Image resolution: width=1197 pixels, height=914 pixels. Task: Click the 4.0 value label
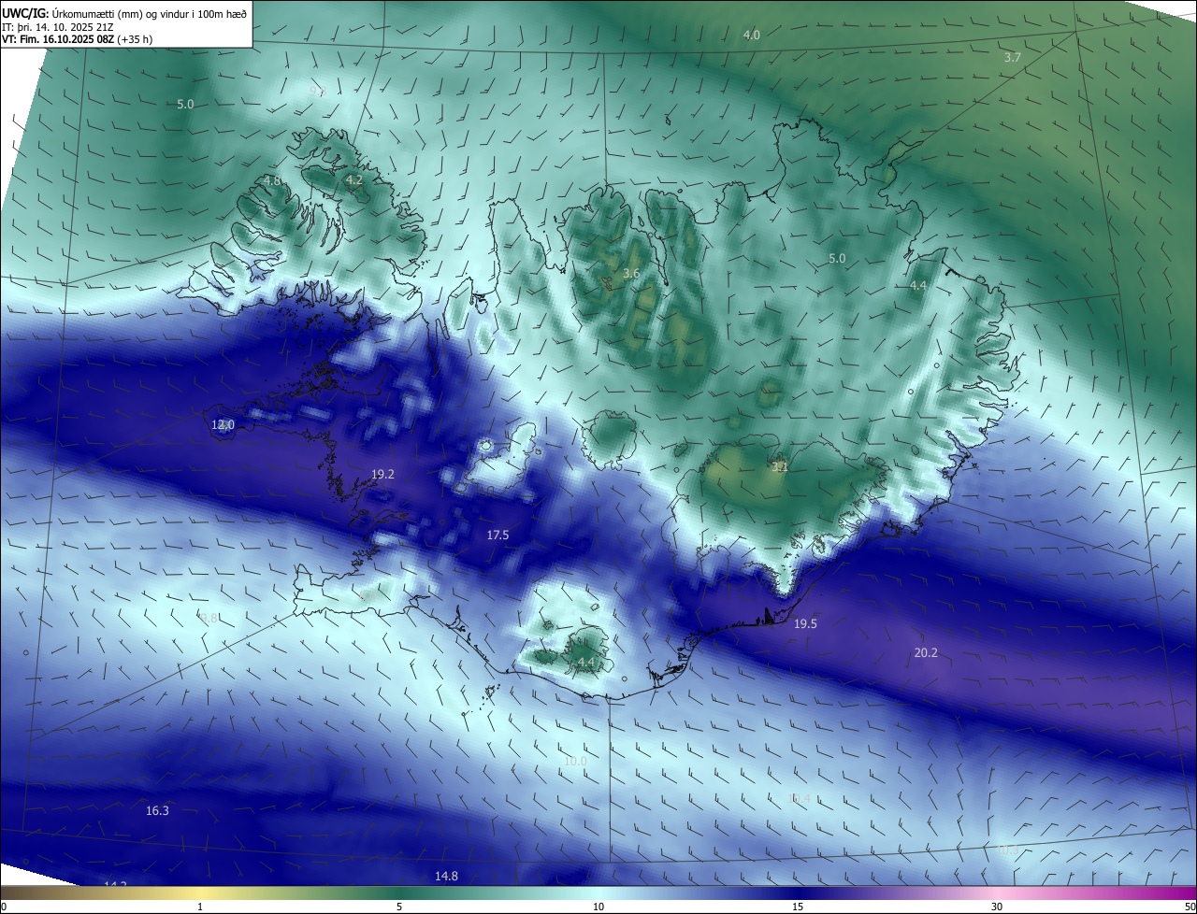(751, 35)
